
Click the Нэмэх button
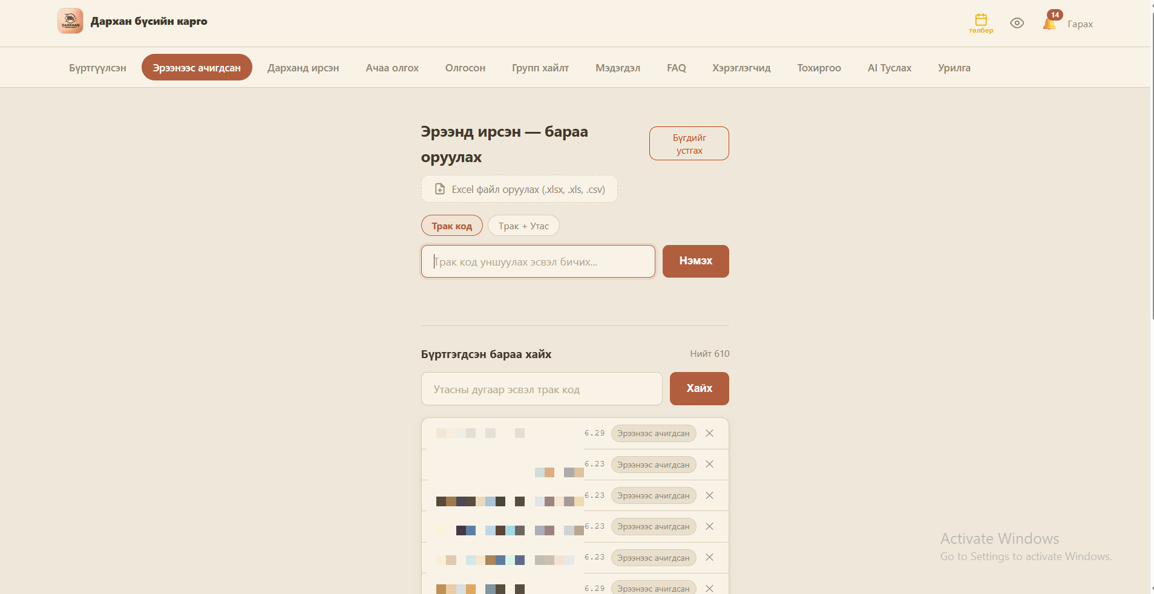(696, 261)
